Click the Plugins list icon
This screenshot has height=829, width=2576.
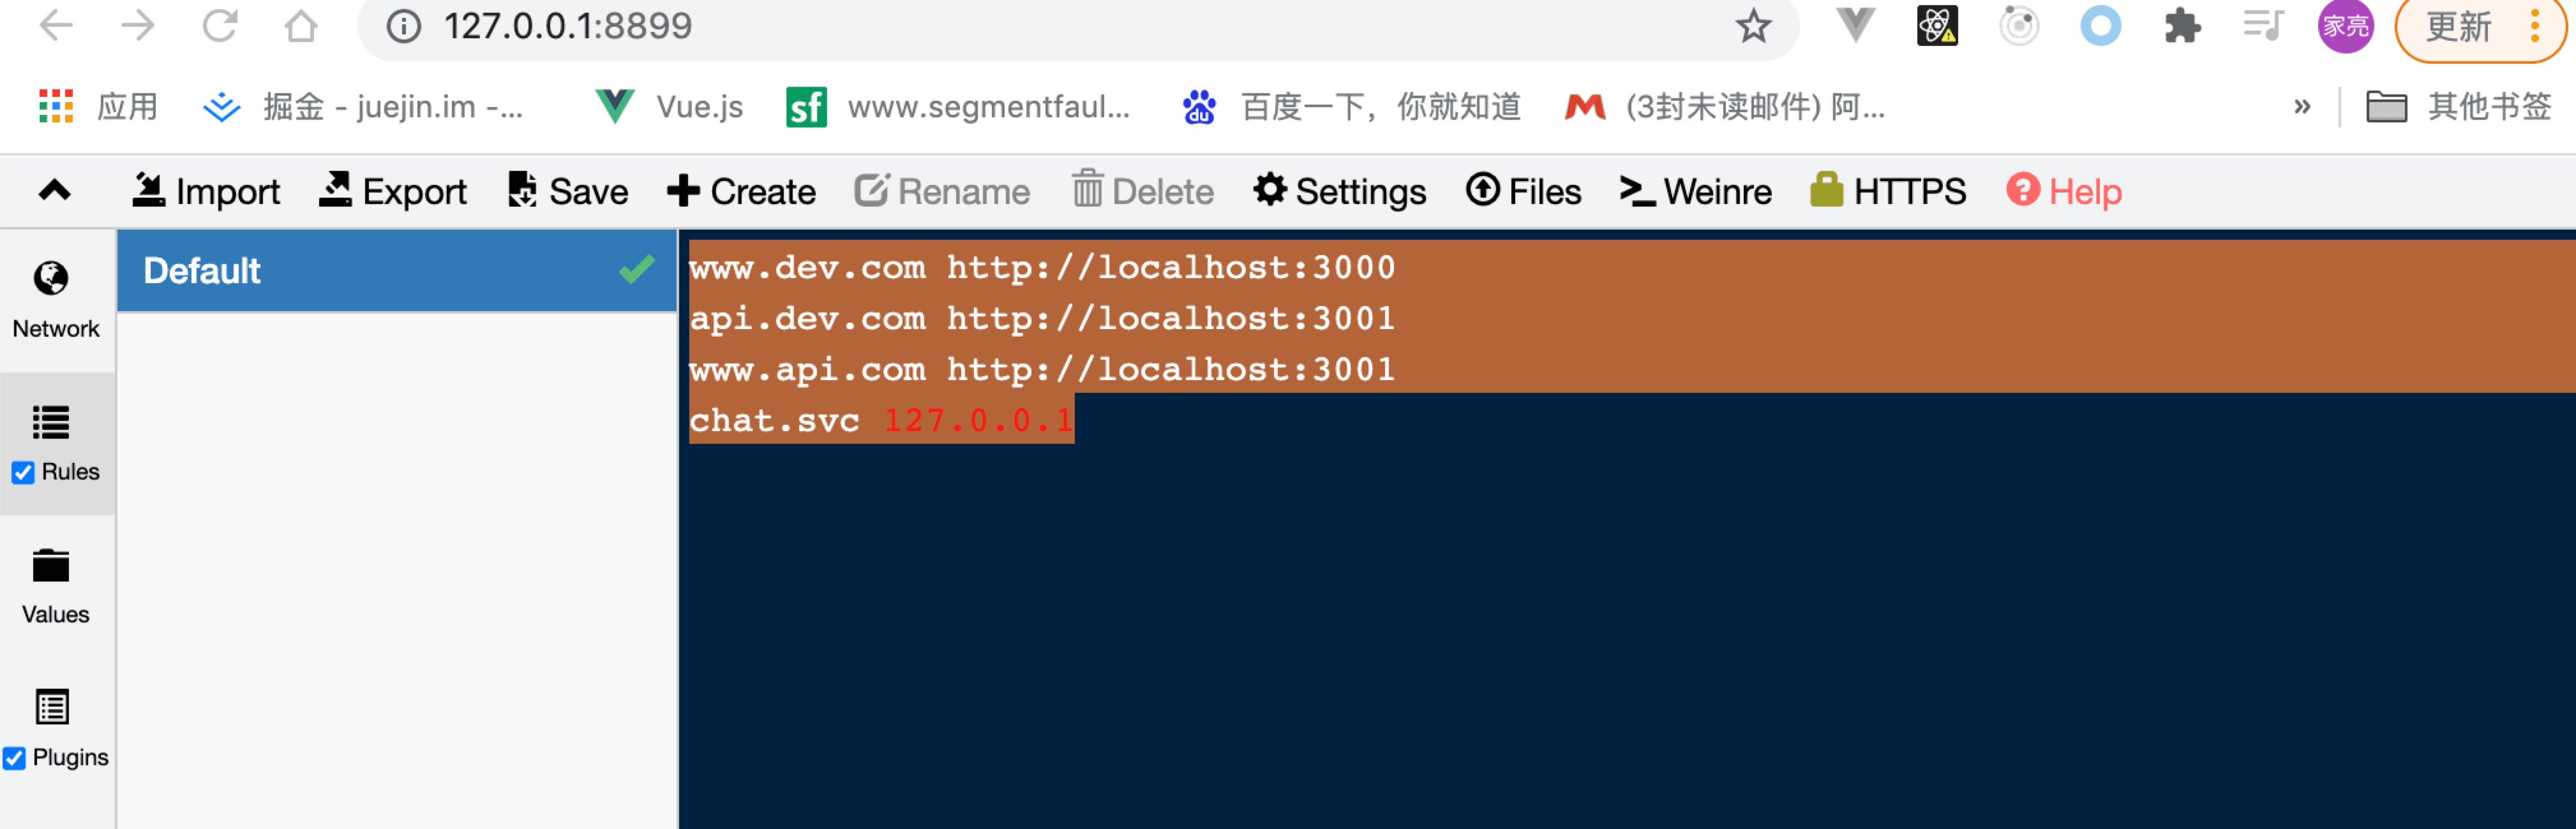coord(51,707)
